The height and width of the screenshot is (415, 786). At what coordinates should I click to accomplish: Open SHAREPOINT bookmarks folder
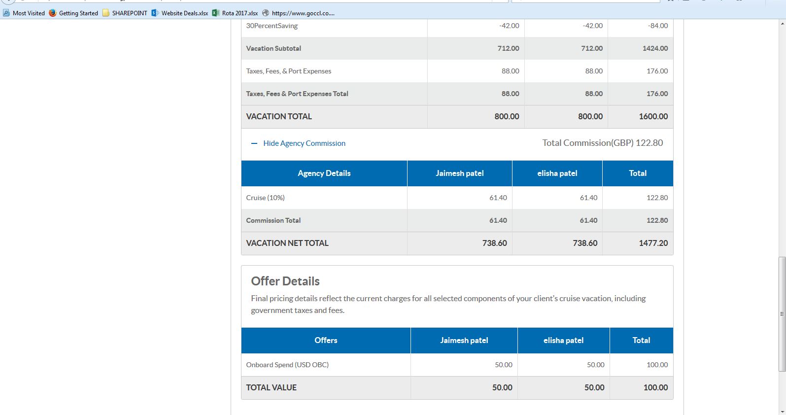pyautogui.click(x=130, y=13)
